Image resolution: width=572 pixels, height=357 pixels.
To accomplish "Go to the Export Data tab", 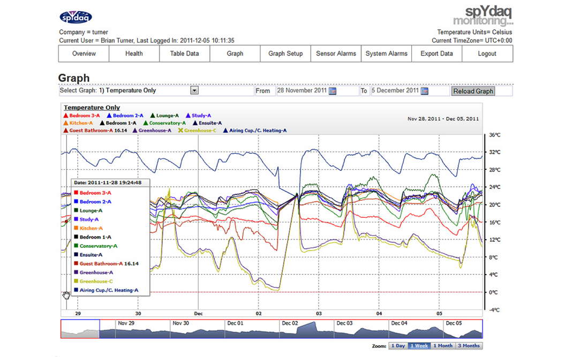I will point(436,54).
